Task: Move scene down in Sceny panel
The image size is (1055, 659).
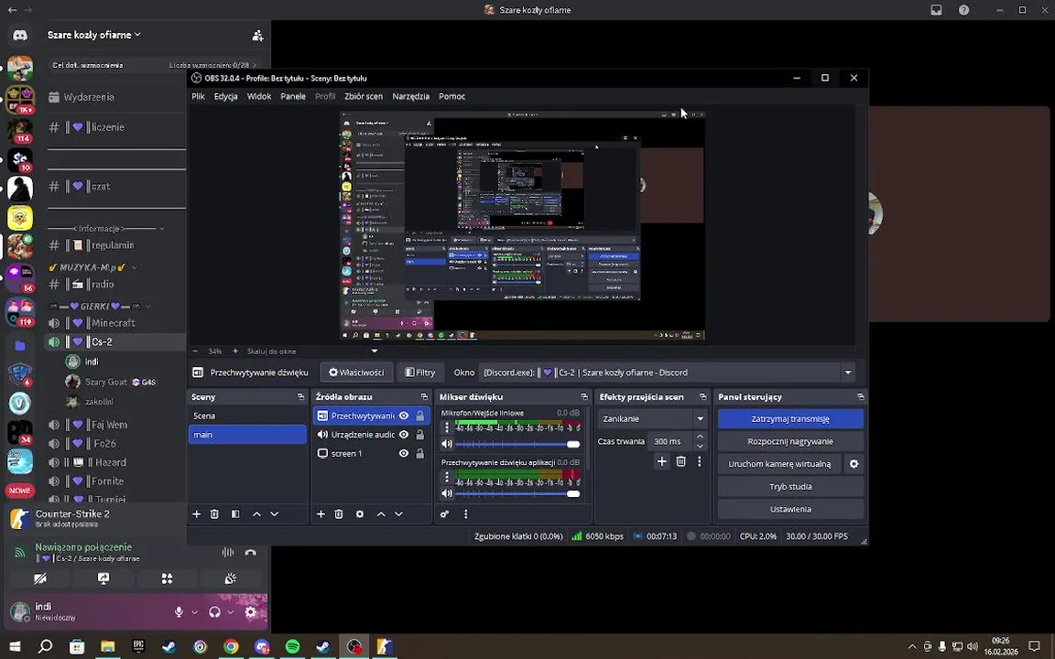Action: (274, 513)
